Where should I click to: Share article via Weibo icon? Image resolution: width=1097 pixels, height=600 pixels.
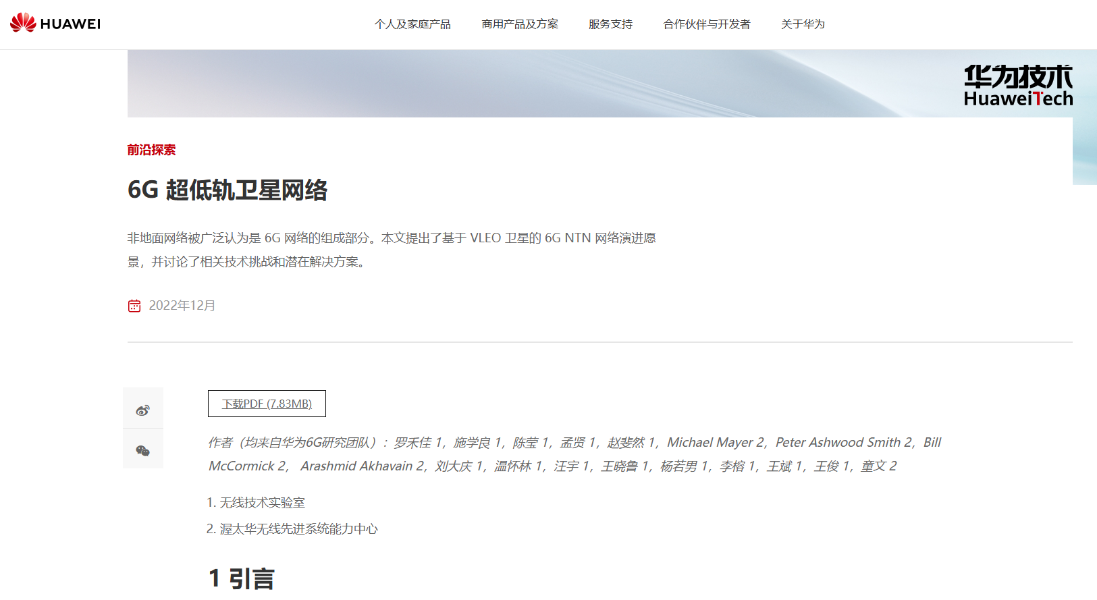pos(142,410)
